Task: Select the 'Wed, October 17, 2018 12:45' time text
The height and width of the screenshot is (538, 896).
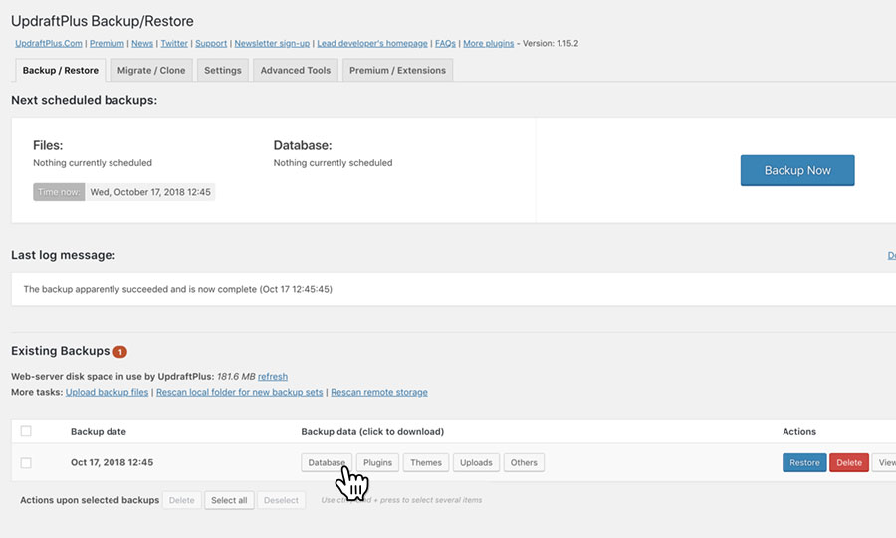Action: tap(150, 192)
